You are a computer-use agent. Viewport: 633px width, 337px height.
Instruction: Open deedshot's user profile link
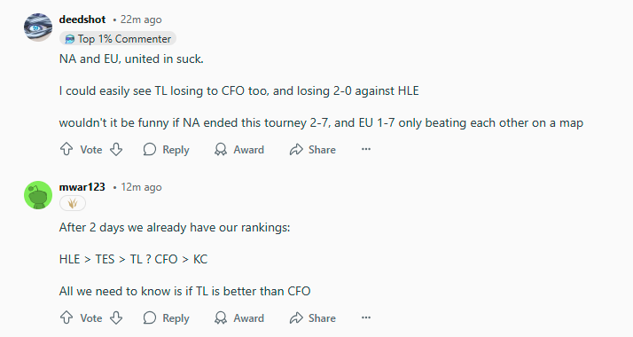tap(82, 20)
